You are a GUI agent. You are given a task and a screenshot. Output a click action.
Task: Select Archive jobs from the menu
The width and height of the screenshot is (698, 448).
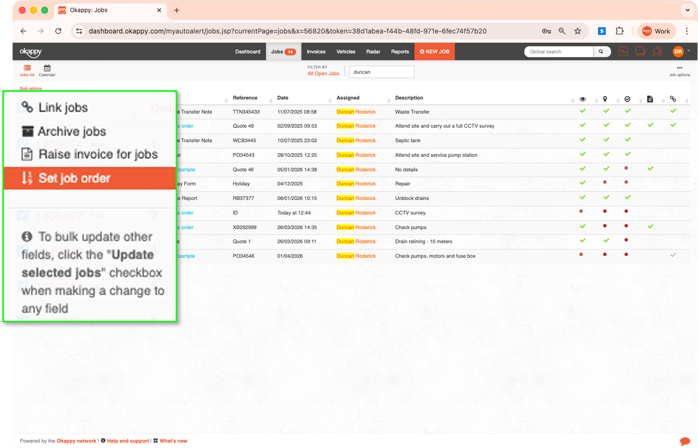pyautogui.click(x=73, y=131)
